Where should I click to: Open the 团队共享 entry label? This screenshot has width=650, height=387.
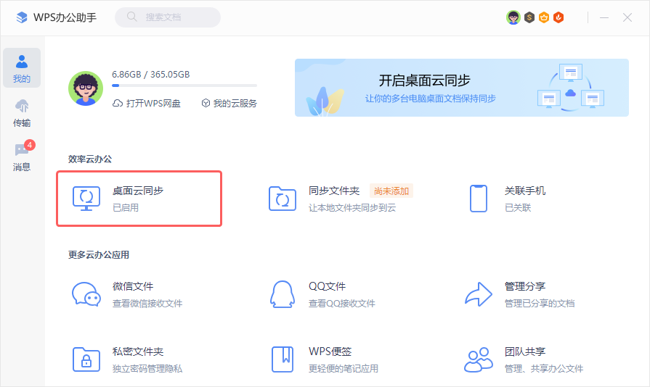coord(525,351)
